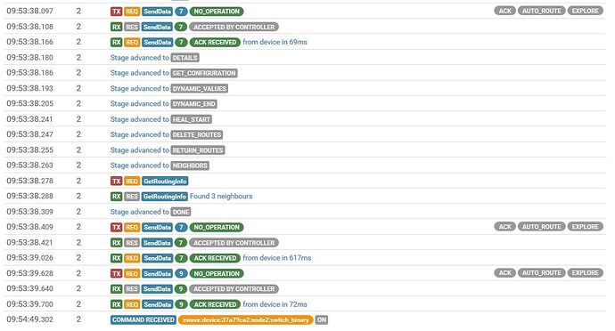Click GetRoutingInfo badge in the TX row
The image size is (615, 331).
click(165, 182)
